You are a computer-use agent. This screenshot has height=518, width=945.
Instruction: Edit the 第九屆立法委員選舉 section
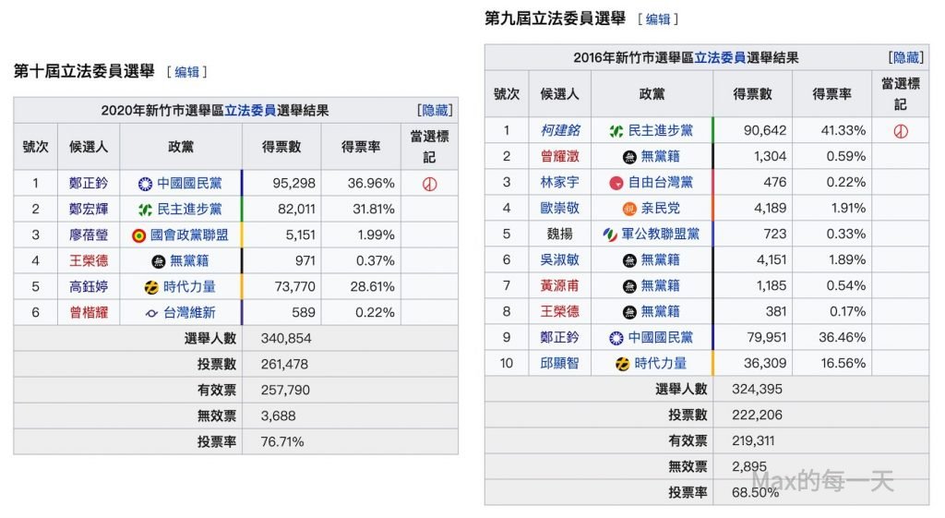[658, 18]
